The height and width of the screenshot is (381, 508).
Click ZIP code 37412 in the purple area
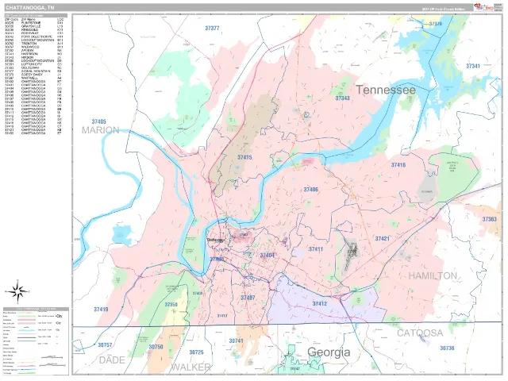coord(320,304)
